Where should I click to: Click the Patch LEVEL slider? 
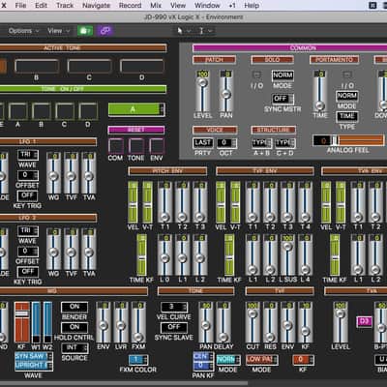[x=202, y=91]
